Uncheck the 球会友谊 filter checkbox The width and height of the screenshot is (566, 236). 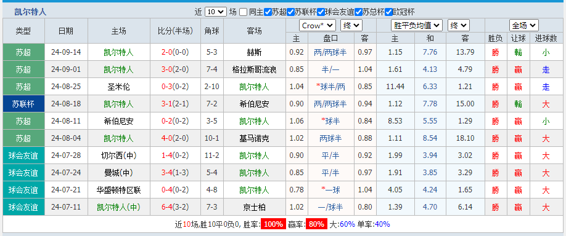click(321, 12)
